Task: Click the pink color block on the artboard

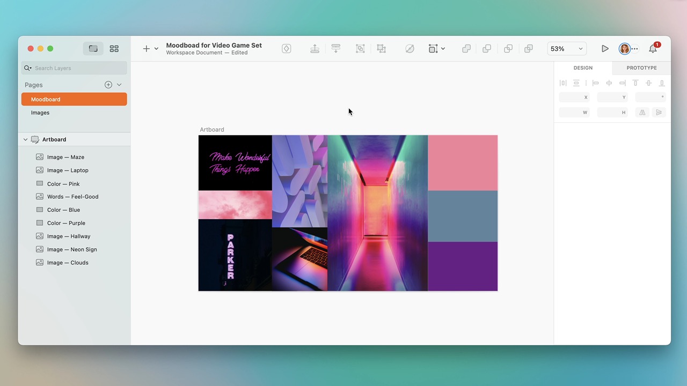Action: [463, 163]
